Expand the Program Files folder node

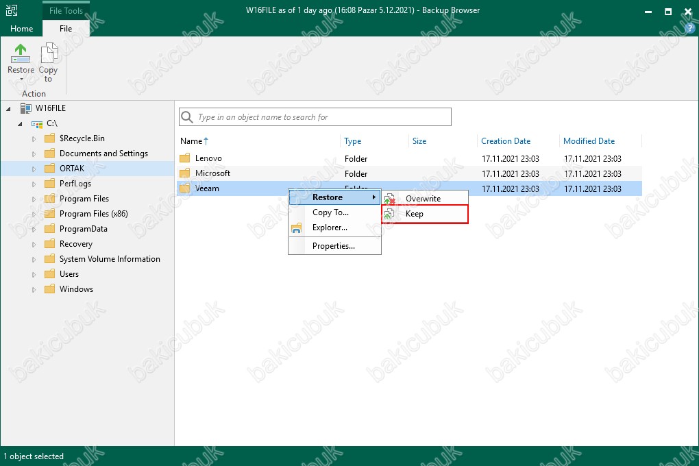[34, 199]
